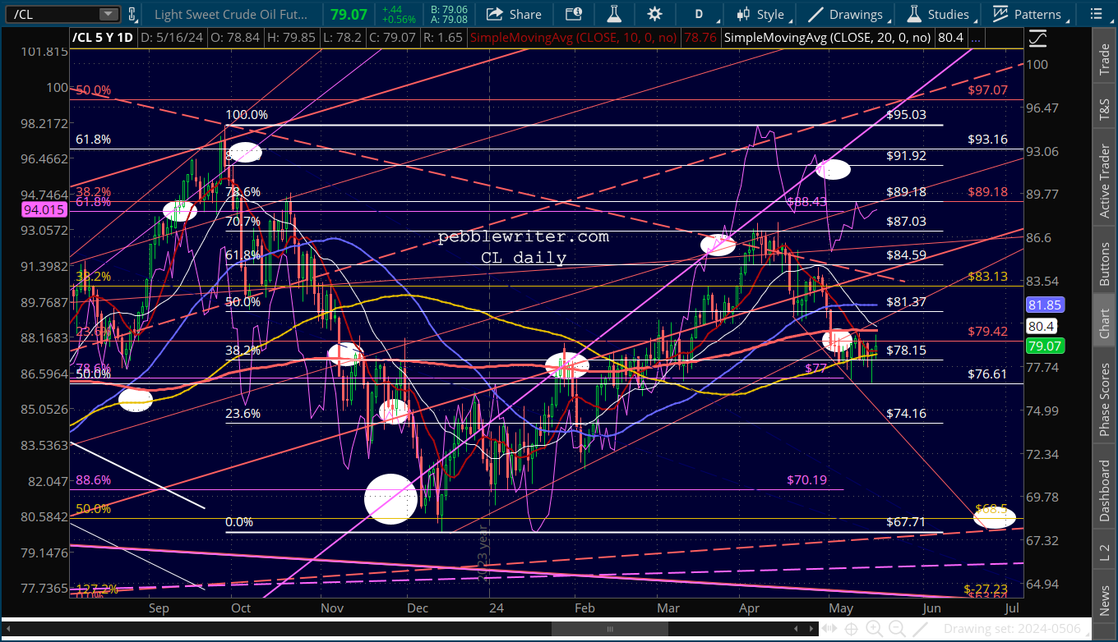This screenshot has height=642, width=1118.
Task: Click the $97.07 red level label
Action: (x=988, y=90)
